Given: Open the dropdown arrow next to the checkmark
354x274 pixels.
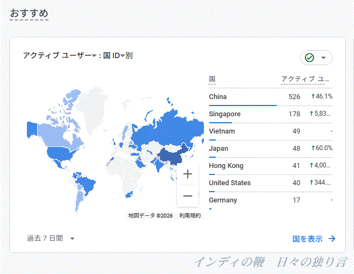Looking at the screenshot, I should pyautogui.click(x=323, y=58).
